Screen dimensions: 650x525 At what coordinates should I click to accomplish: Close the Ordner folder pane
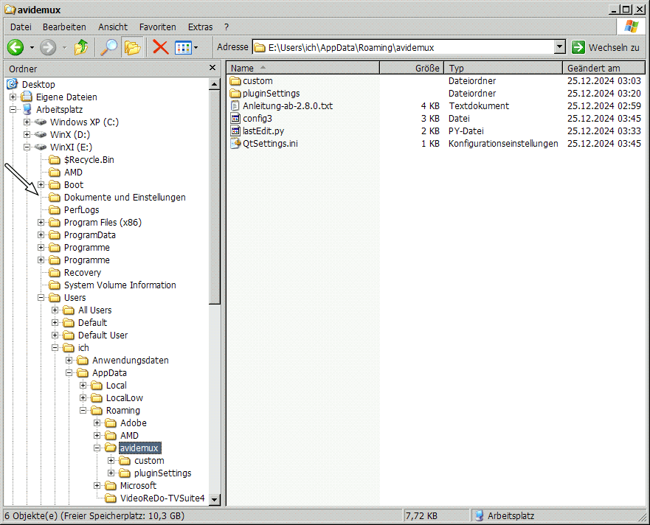[212, 68]
